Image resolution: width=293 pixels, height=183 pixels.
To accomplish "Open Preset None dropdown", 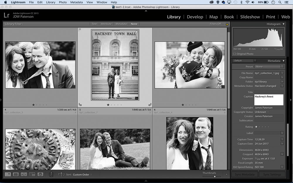I will click(x=269, y=67).
